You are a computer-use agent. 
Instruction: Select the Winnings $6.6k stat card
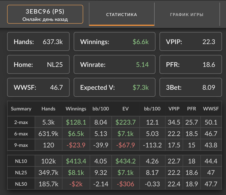pyautogui.click(x=114, y=41)
